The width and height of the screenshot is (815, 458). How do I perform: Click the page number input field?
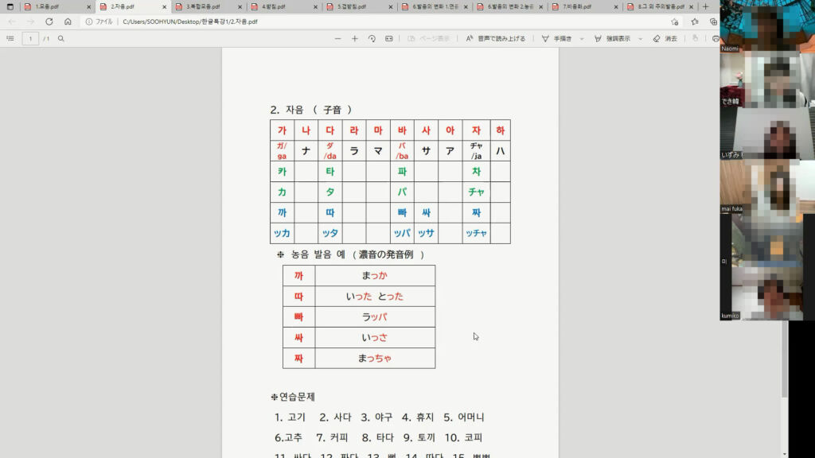pos(30,38)
